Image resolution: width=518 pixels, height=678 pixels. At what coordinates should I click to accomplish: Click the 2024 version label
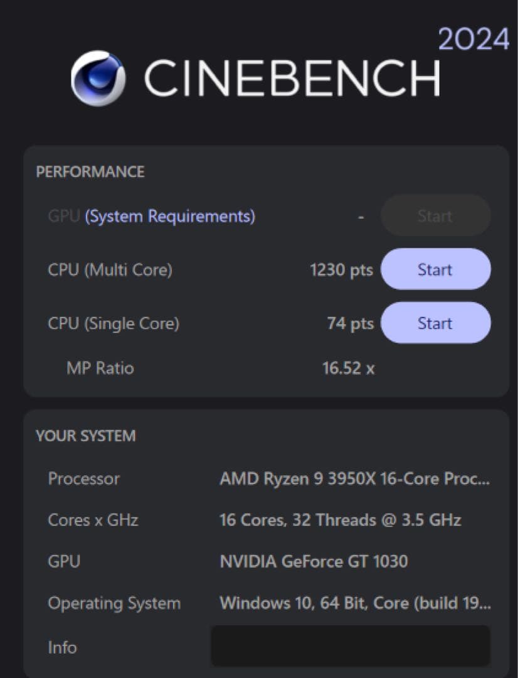click(474, 40)
